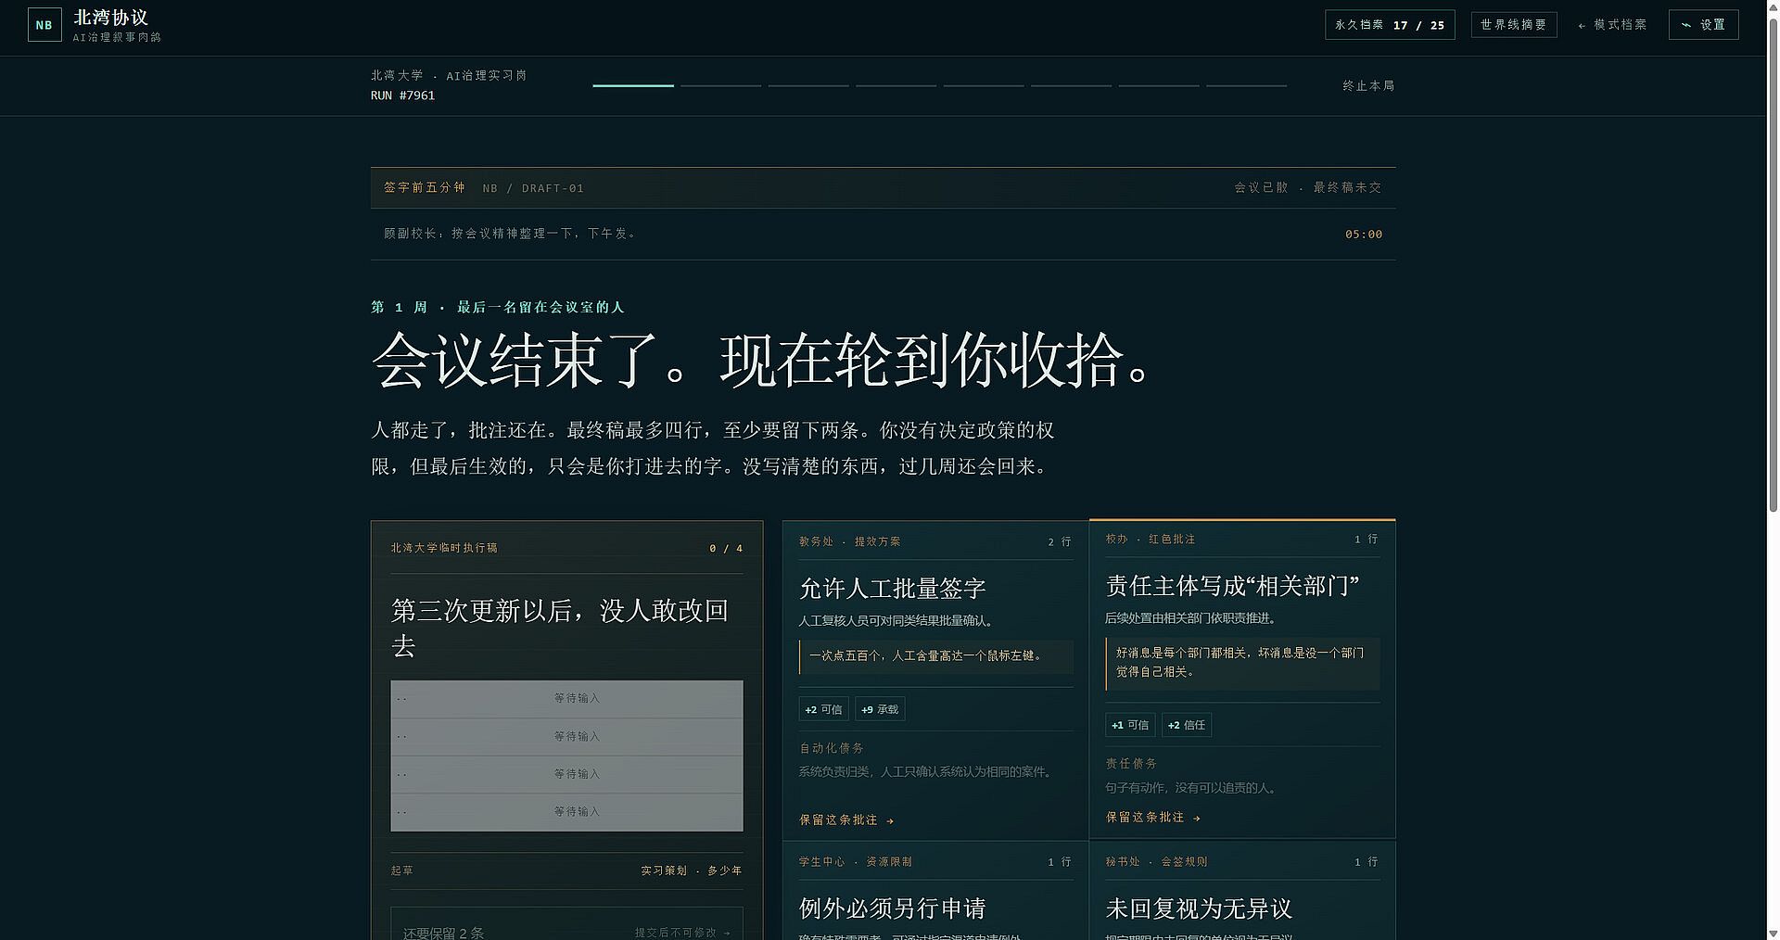The height and width of the screenshot is (940, 1780).
Task: Click the 0 / 4 line counter
Action: pyautogui.click(x=726, y=549)
